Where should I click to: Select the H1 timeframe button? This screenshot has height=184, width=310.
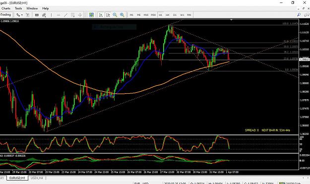(161, 15)
